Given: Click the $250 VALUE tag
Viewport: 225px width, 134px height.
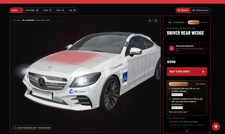Looking at the screenshot, I should [177, 108].
